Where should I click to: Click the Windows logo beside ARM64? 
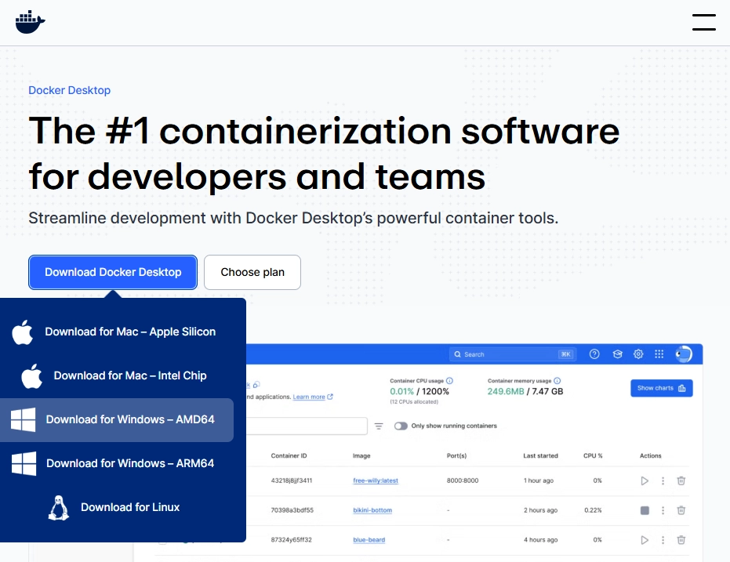click(x=24, y=463)
